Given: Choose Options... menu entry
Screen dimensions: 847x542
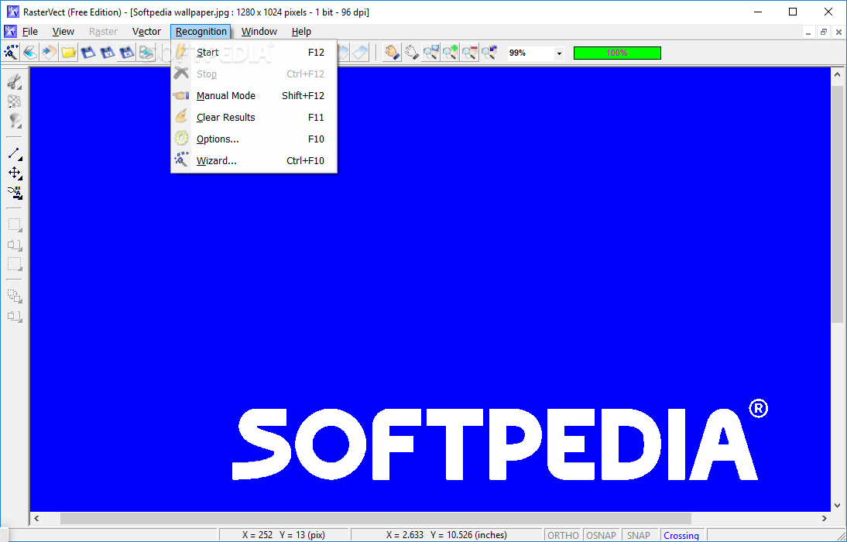Looking at the screenshot, I should 254,139.
